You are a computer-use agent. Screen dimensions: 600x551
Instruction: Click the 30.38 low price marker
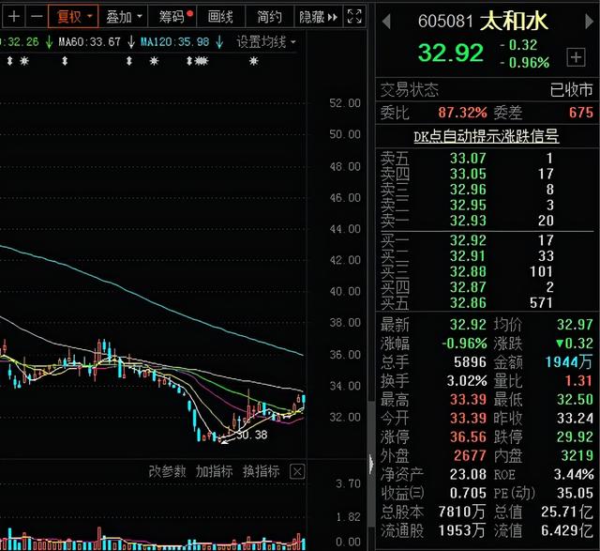tap(252, 435)
